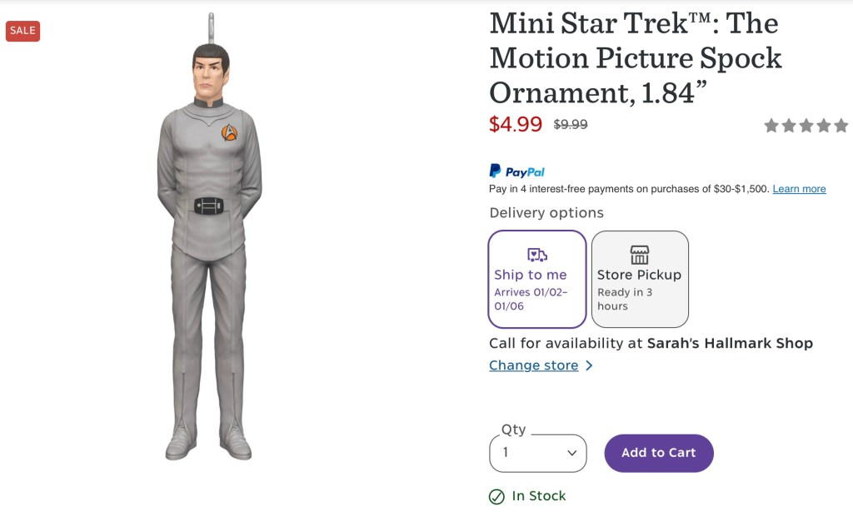The height and width of the screenshot is (516, 853).
Task: Click the fifth rating star
Action: coord(841,126)
